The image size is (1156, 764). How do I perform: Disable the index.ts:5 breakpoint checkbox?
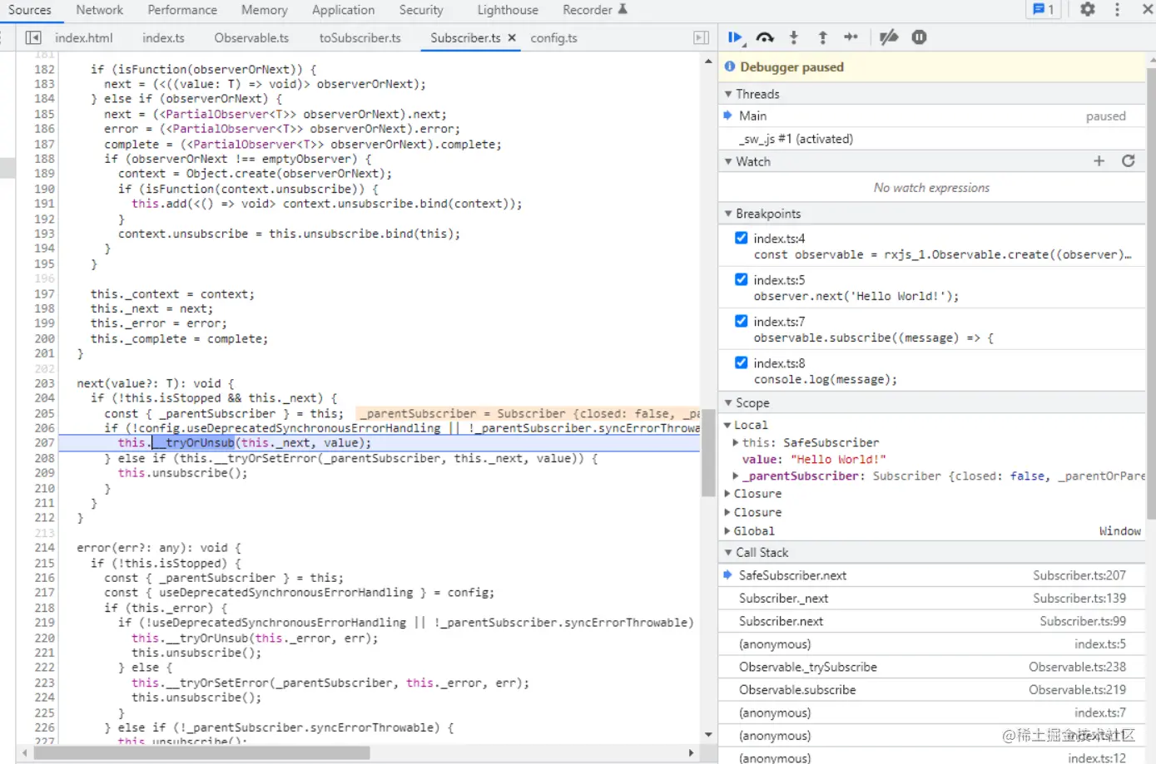point(741,279)
